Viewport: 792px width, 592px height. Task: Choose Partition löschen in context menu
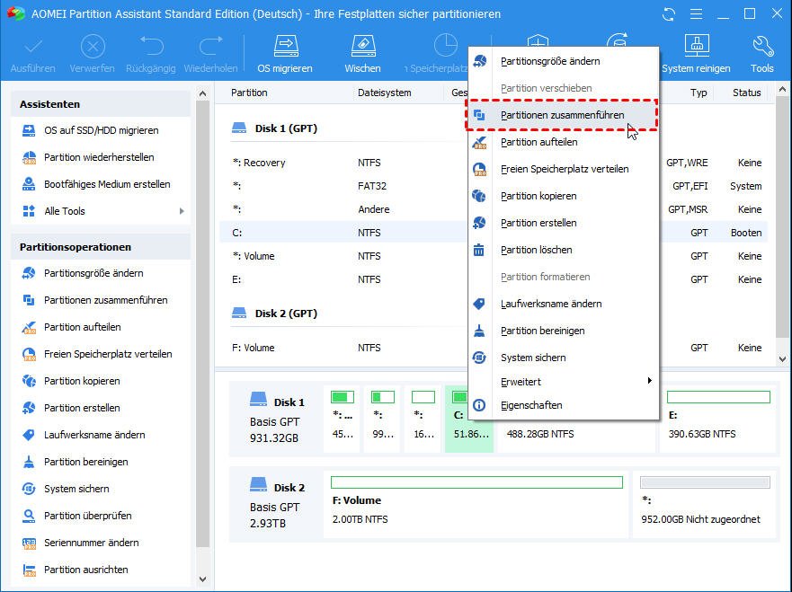point(563,250)
